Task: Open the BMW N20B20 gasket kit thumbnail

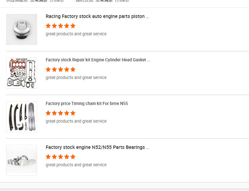Action: pos(22,73)
